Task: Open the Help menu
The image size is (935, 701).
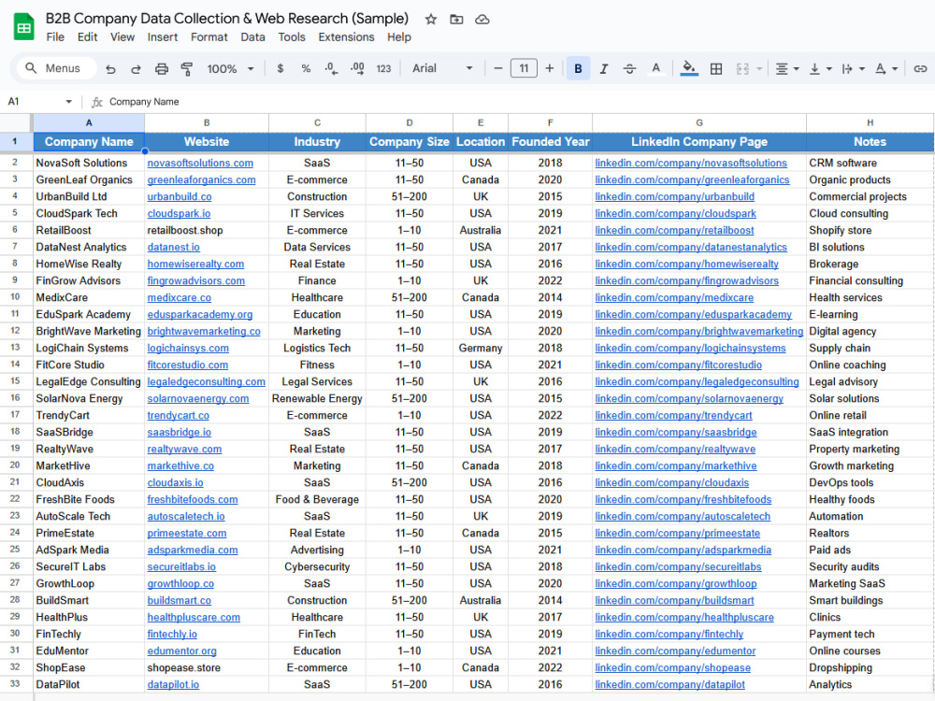Action: point(399,37)
